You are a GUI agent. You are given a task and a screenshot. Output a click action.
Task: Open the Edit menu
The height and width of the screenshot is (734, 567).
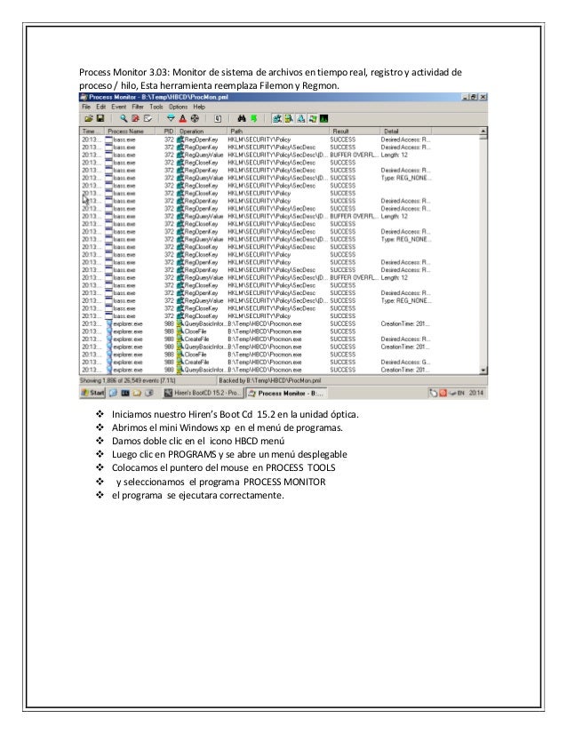click(x=100, y=107)
